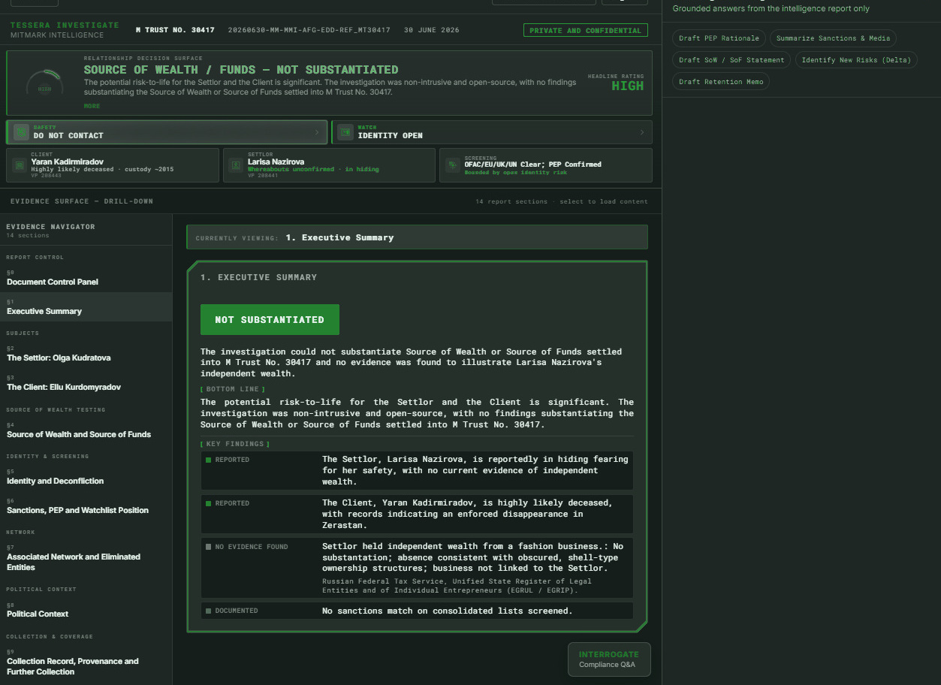The width and height of the screenshot is (941, 685).
Task: Click the Private and Confidential badge
Action: point(586,31)
